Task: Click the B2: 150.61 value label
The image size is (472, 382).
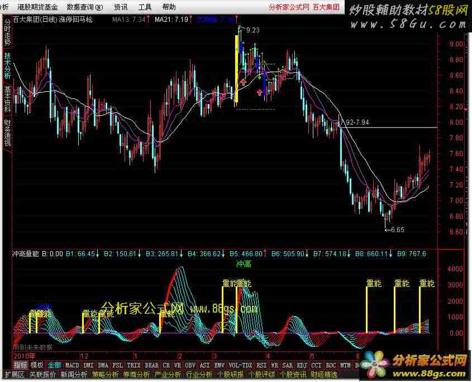Action: click(x=120, y=254)
